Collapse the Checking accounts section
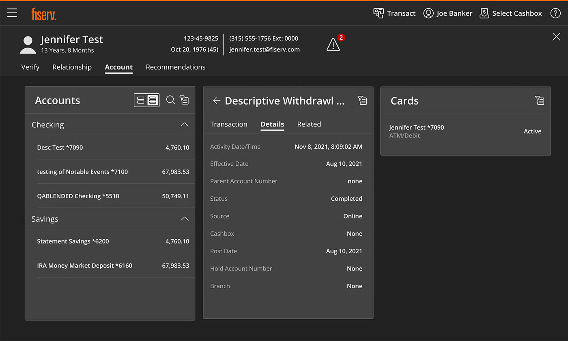This screenshot has width=568, height=341. tap(184, 125)
